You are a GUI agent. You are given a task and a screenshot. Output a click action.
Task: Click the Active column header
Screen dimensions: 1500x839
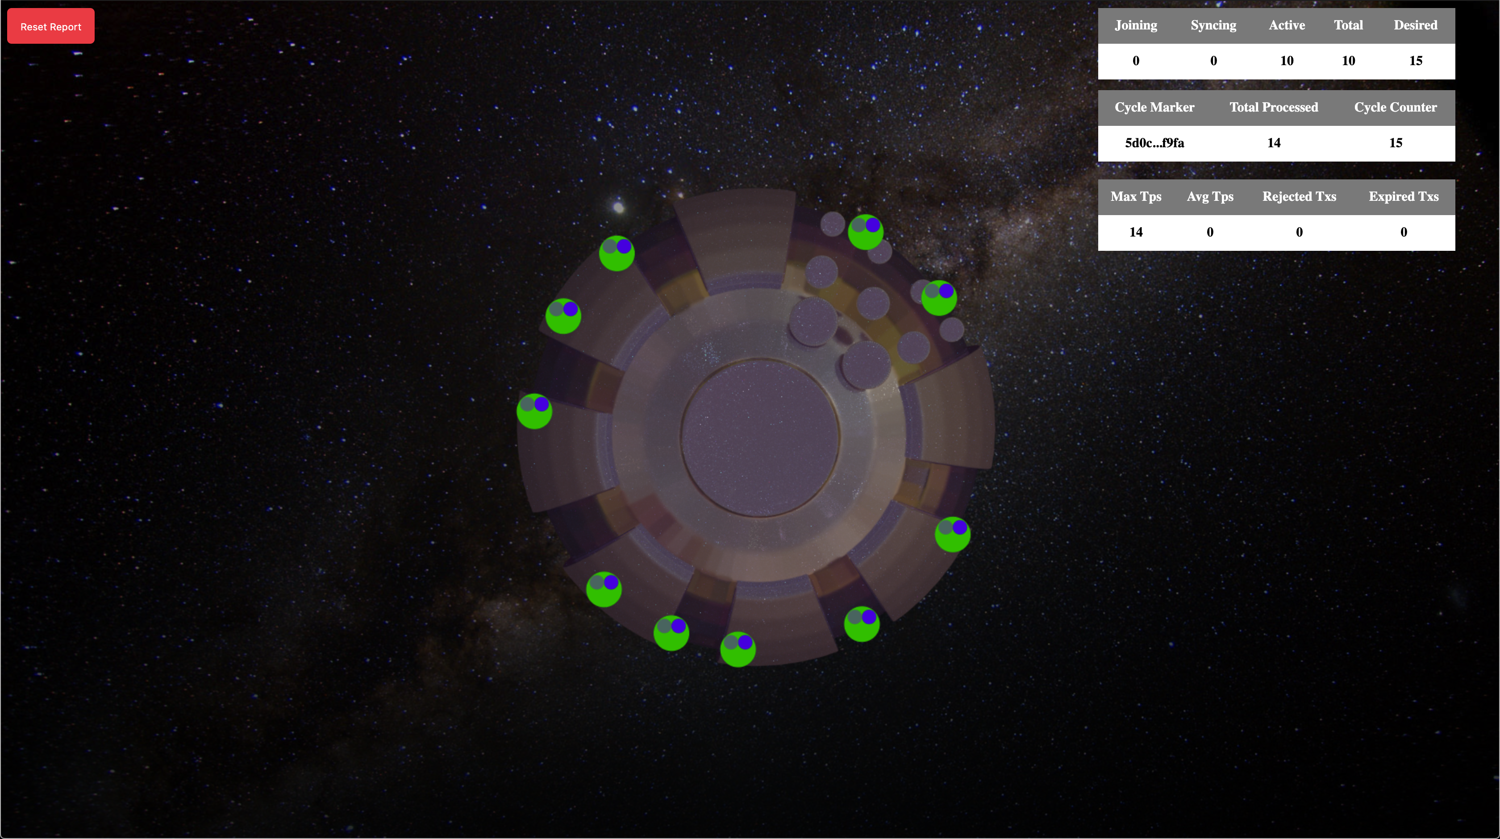[x=1286, y=25]
